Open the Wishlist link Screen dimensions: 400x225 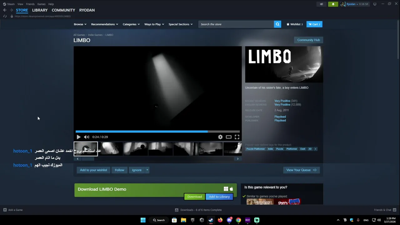(294, 24)
